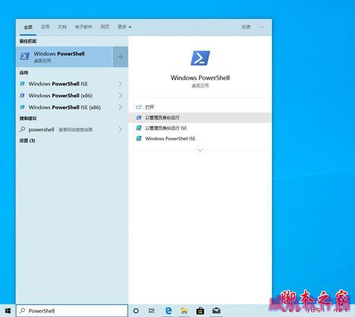Select Windows PowerShell ISE in apps list
The image size is (355, 317).
72,84
